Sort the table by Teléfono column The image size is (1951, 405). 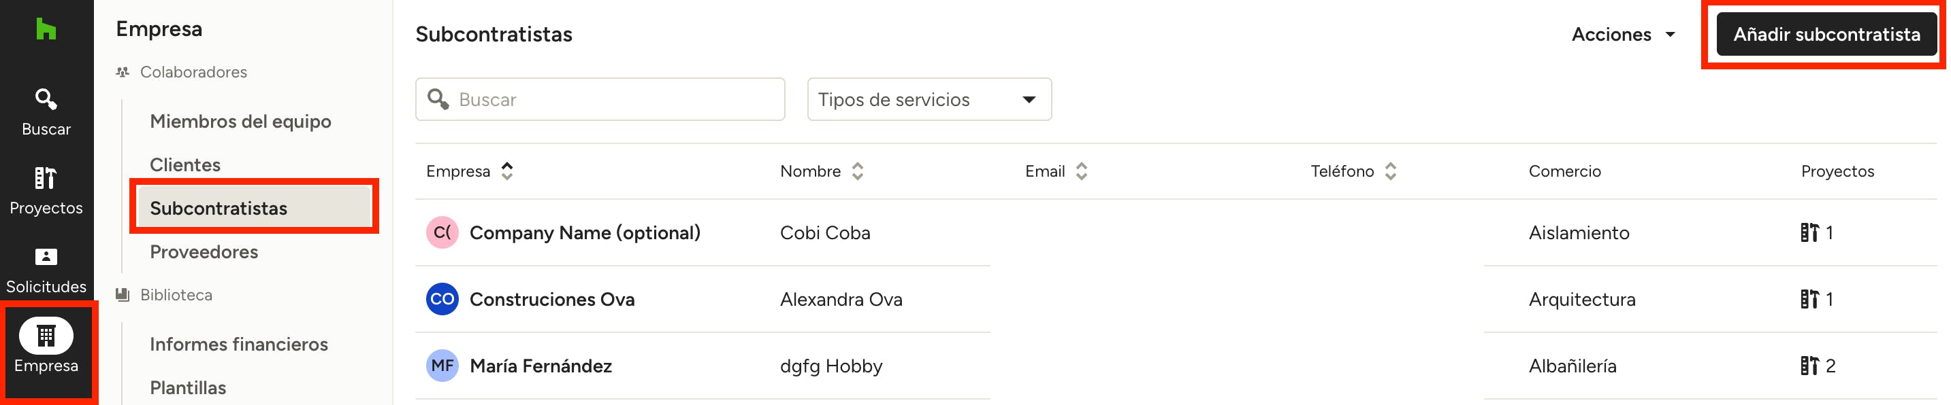(1390, 171)
